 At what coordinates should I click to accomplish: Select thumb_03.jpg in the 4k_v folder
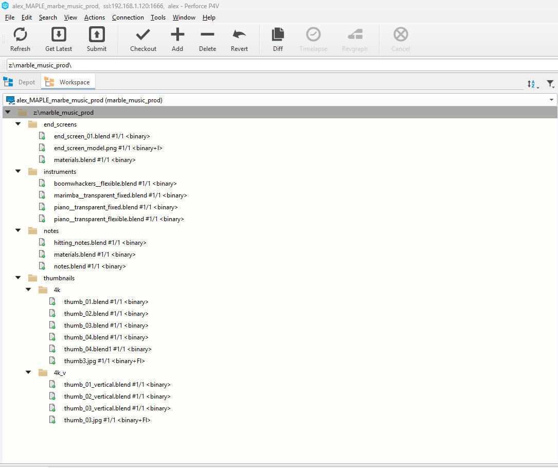[107, 420]
